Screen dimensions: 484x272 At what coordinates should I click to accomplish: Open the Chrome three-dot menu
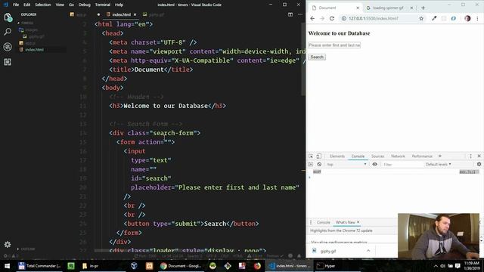477,18
